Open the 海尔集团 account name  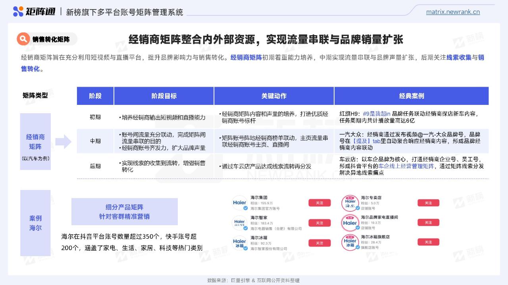(259, 198)
